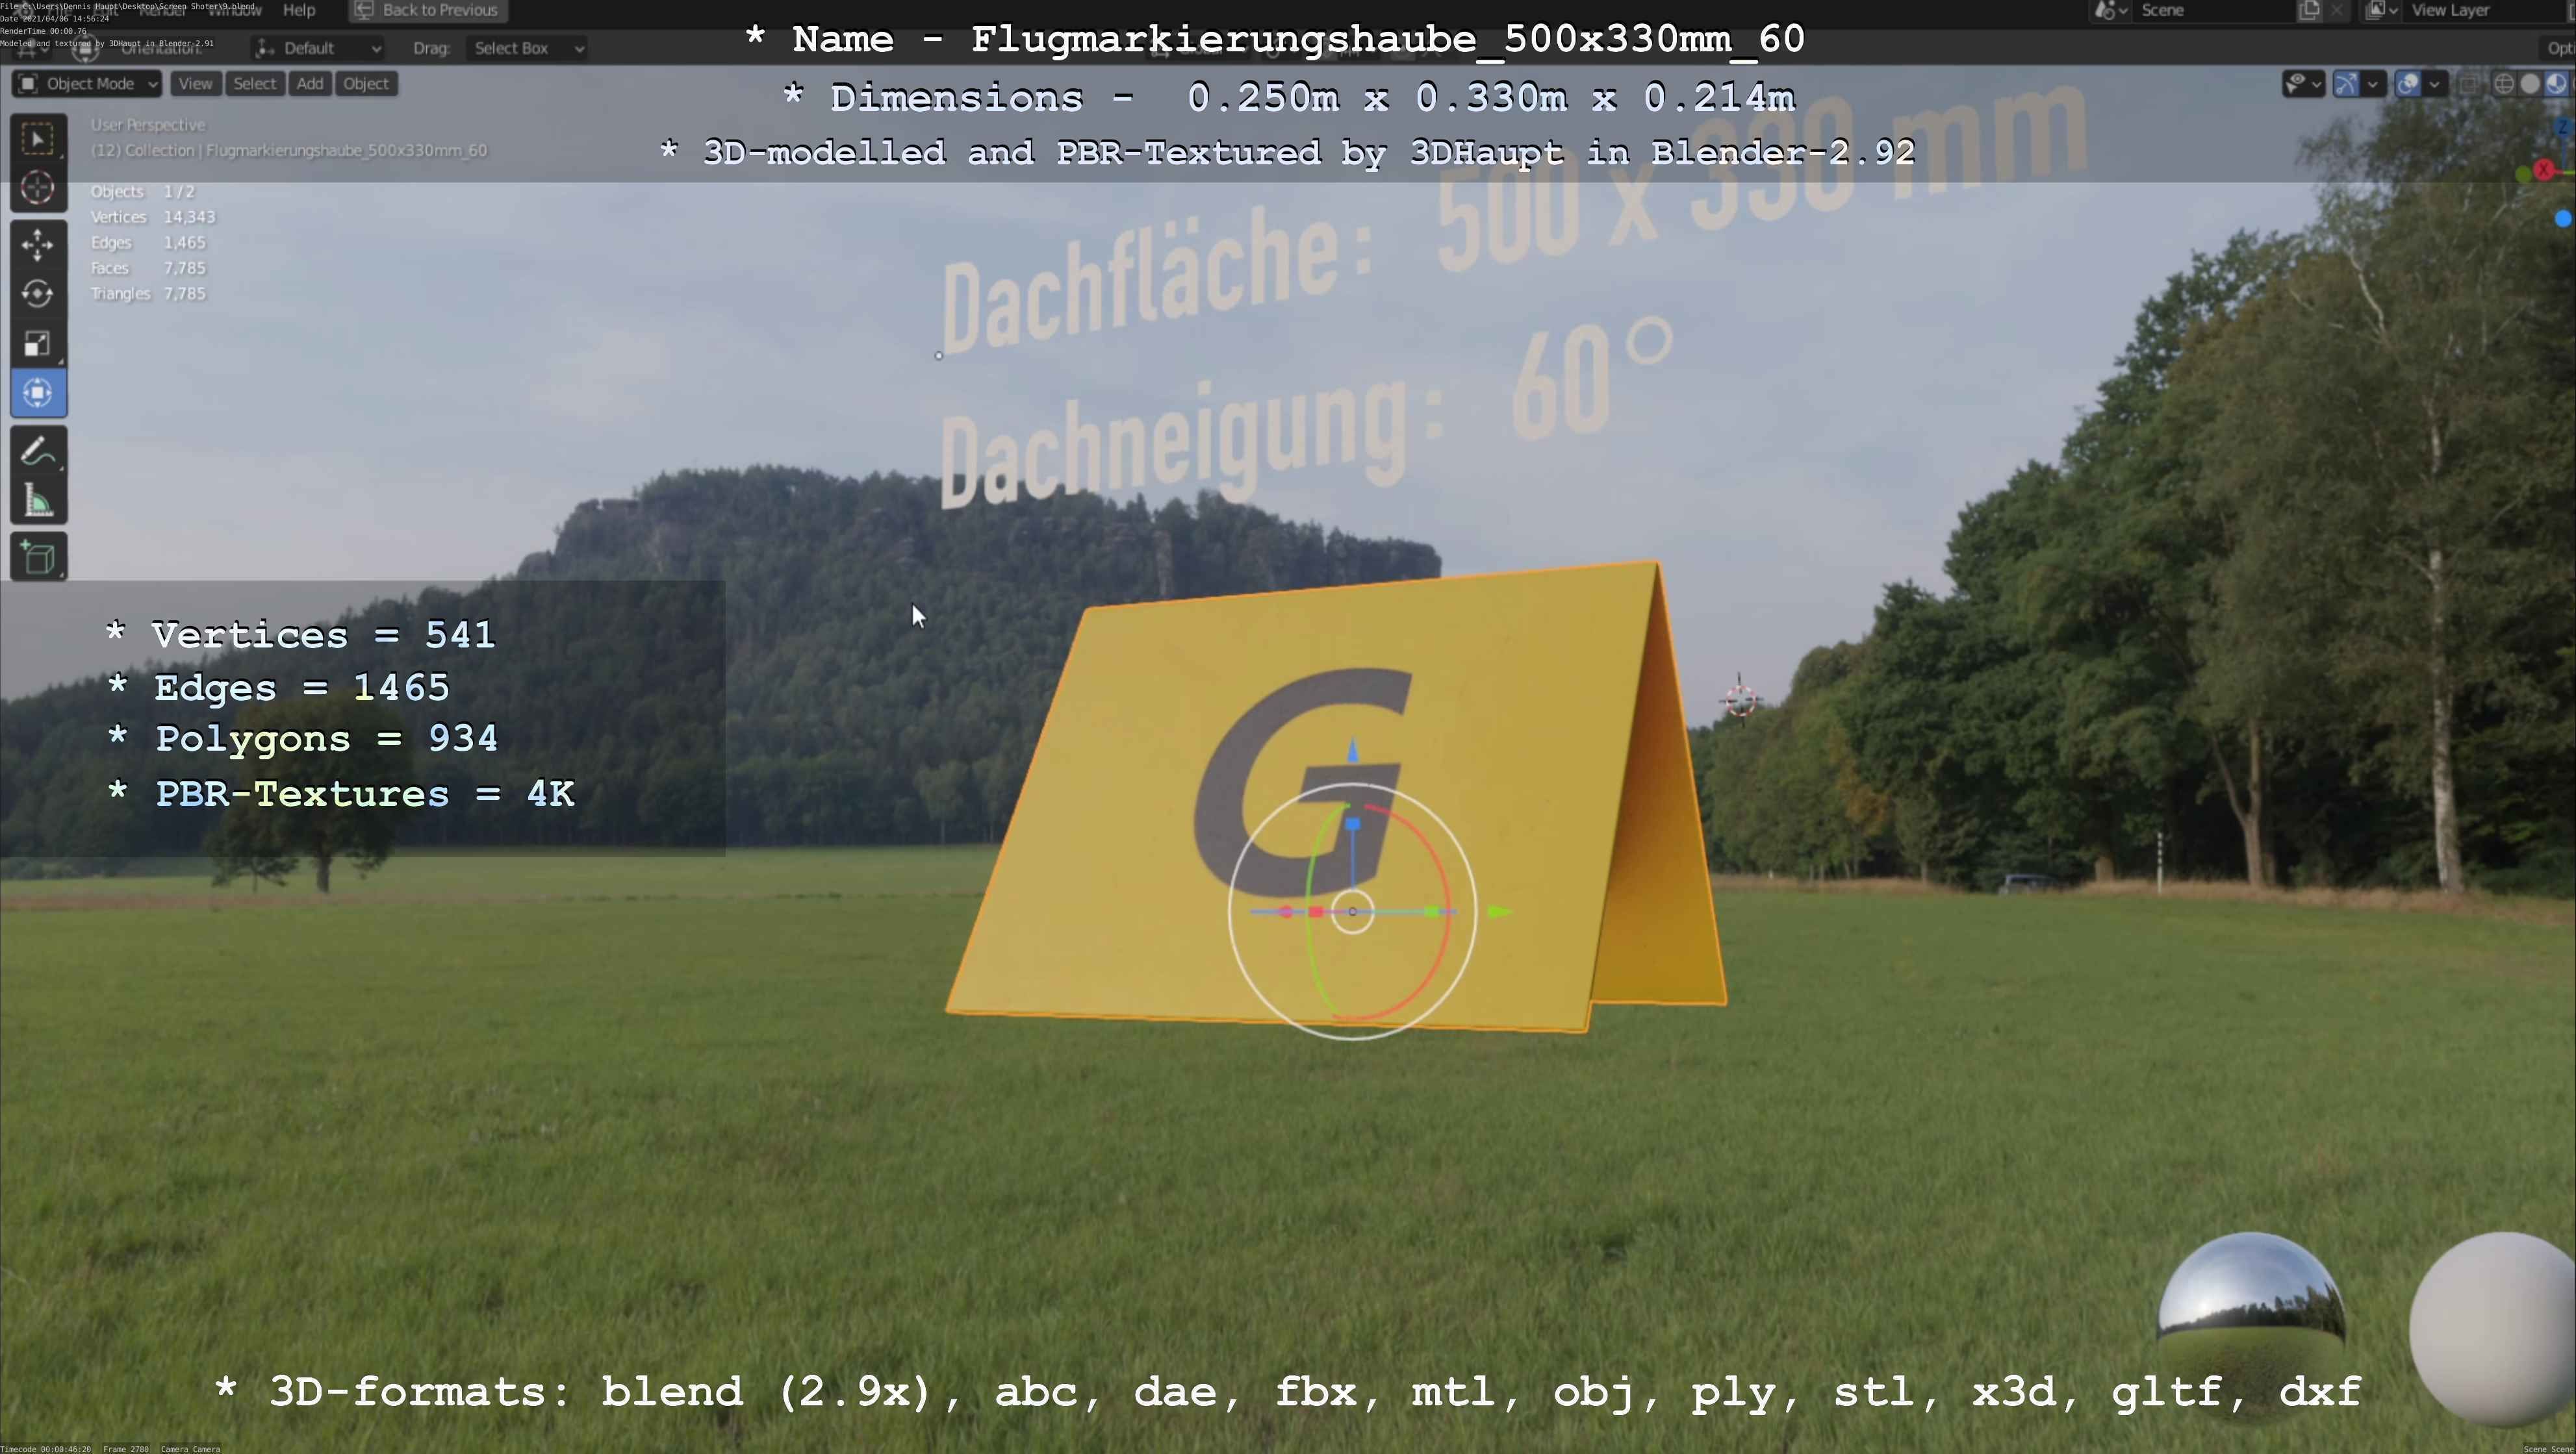This screenshot has width=2576, height=1454.
Task: Select the Select Box tool icon
Action: click(x=38, y=139)
